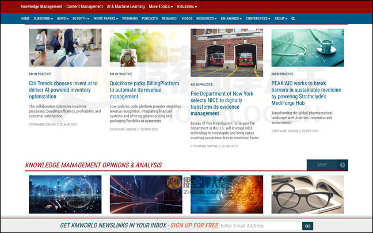The width and height of the screenshot is (373, 233).
Task: Open the plant-in-coin-jar Quickbase thumbnail
Action: point(146,48)
